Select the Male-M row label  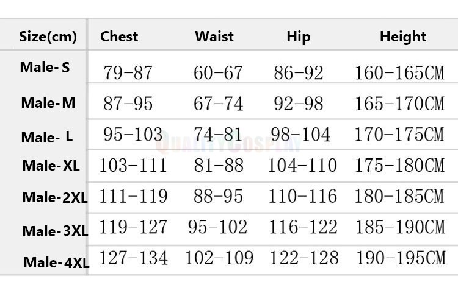click(48, 103)
